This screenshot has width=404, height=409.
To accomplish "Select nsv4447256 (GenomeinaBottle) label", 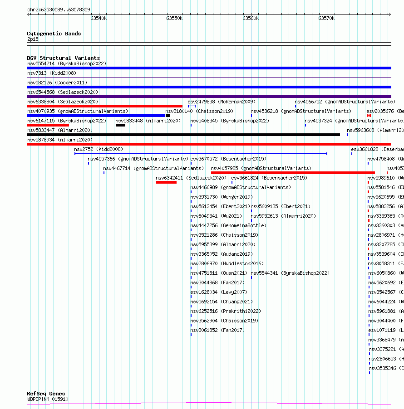I will 228,225.
